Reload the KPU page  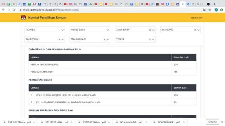(x=14, y=10)
